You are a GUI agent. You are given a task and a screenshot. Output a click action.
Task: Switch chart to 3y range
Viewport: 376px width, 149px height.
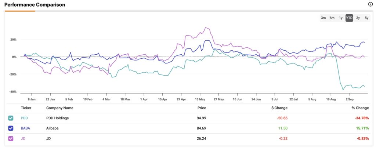click(358, 18)
